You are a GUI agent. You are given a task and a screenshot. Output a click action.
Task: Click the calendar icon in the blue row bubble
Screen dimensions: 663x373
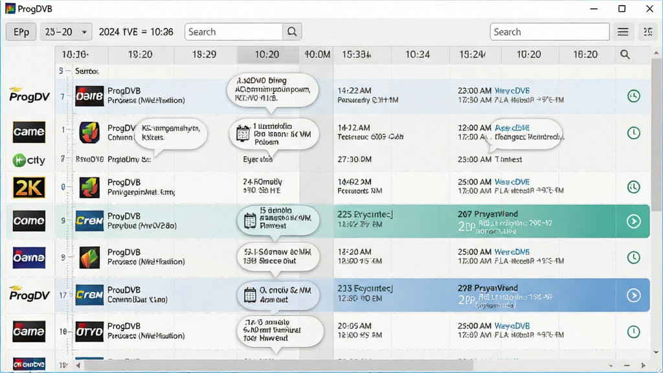point(250,295)
